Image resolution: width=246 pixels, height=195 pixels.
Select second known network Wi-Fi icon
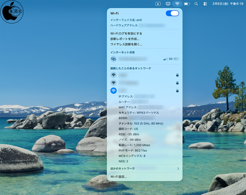(x=113, y=83)
